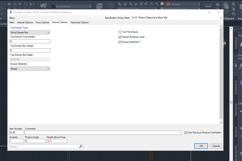Click the quick select icon beside ruler
The height and width of the screenshot is (161, 242).
click(217, 4)
